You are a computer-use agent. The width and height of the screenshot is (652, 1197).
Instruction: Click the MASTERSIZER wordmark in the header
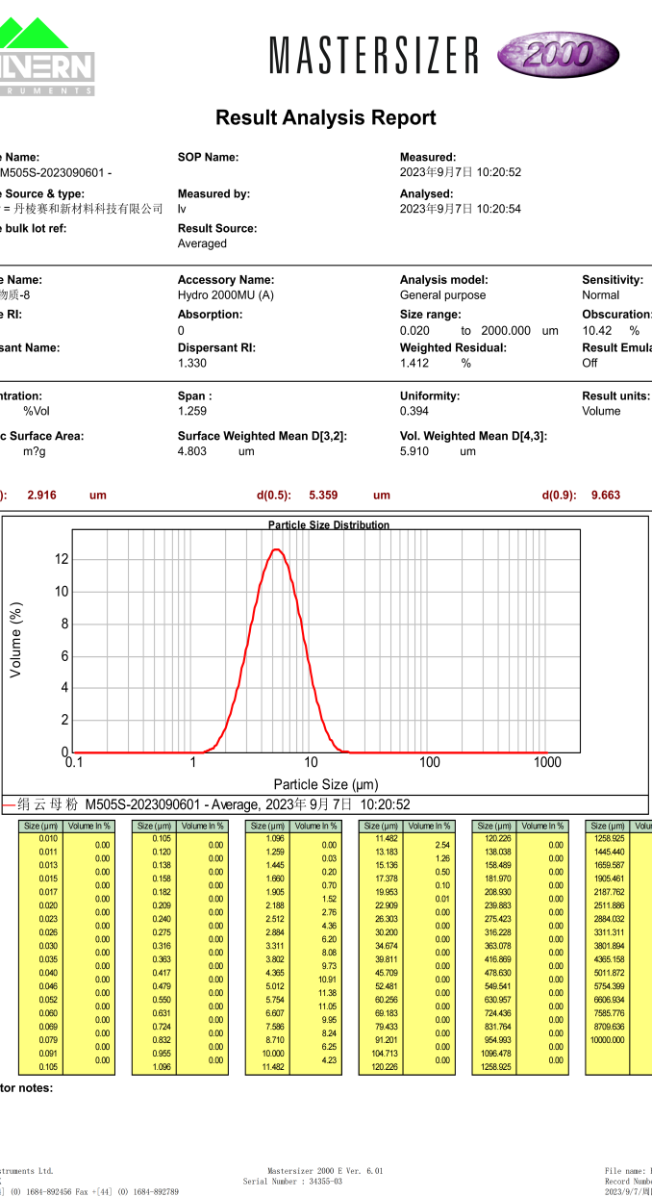coord(374,55)
